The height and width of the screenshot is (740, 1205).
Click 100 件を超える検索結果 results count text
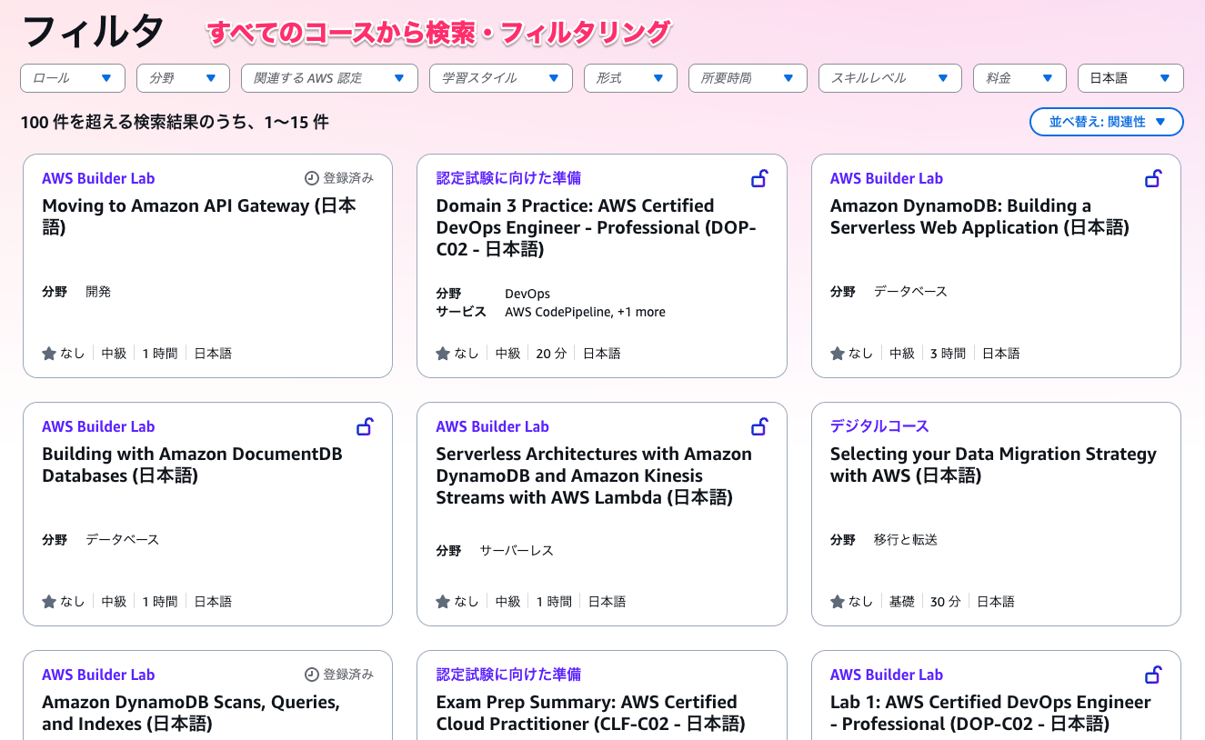pos(175,122)
